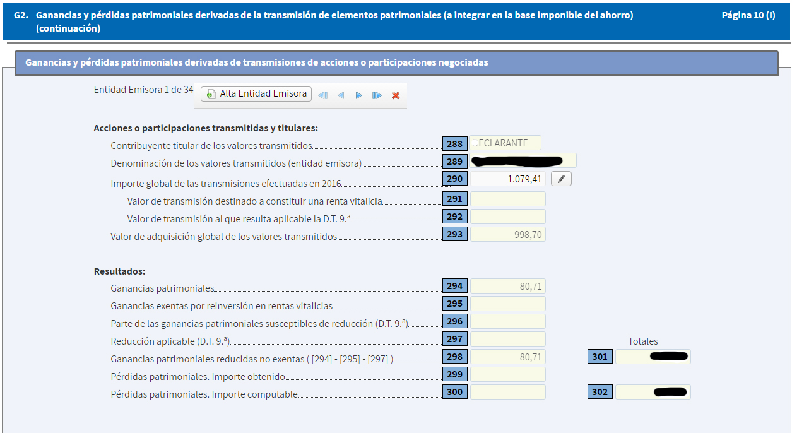The width and height of the screenshot is (792, 433).
Task: Open pencil edit icon beside field 290
Action: click(561, 179)
